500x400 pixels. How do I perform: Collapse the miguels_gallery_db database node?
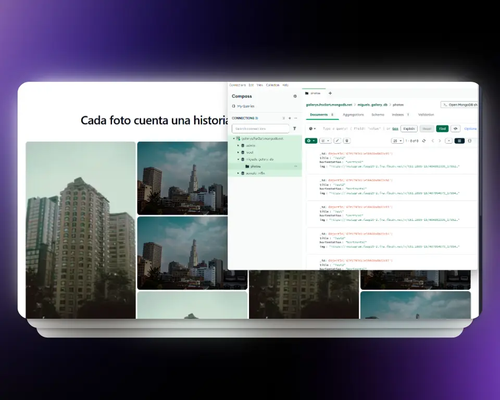point(238,159)
